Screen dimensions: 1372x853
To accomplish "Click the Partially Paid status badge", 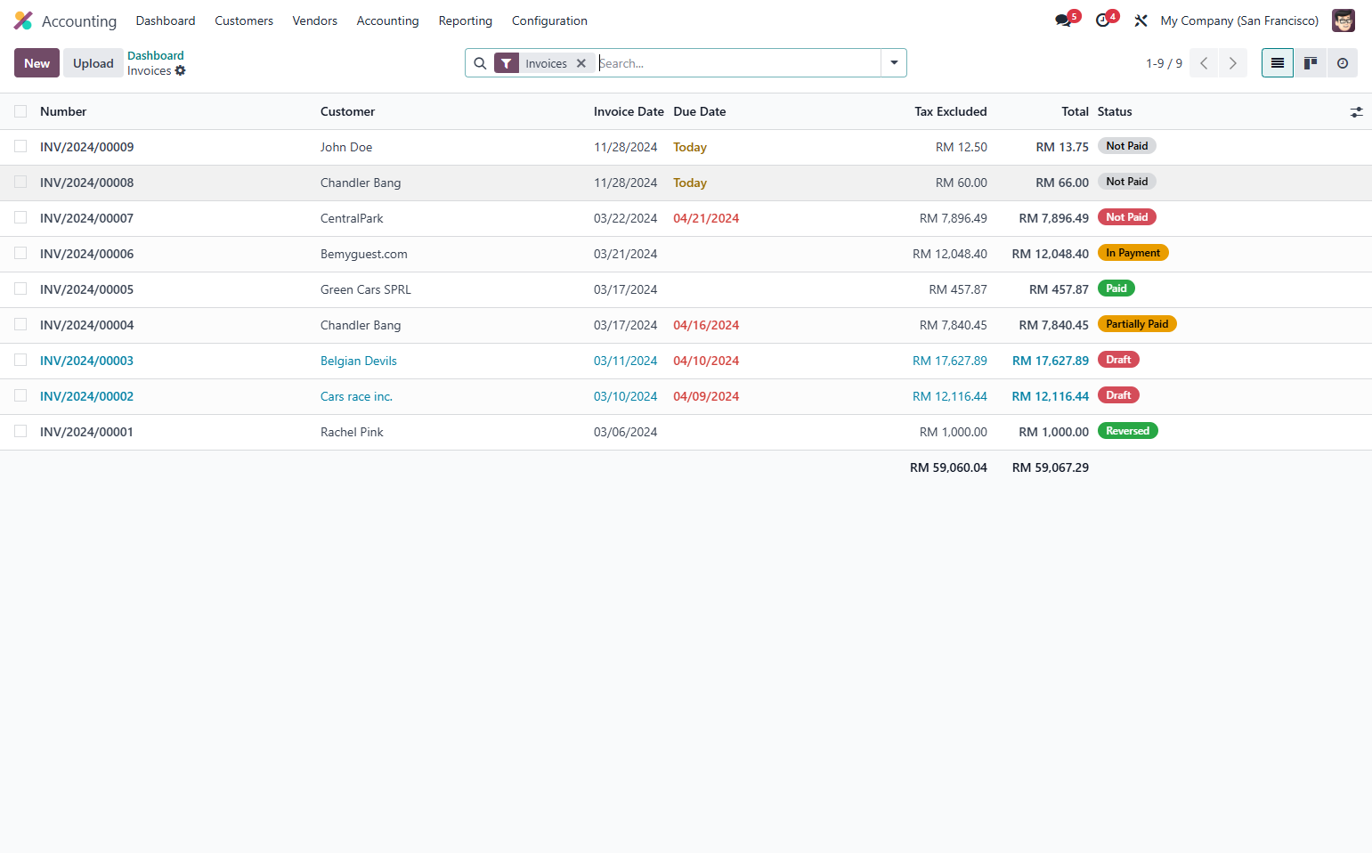I will [1137, 324].
